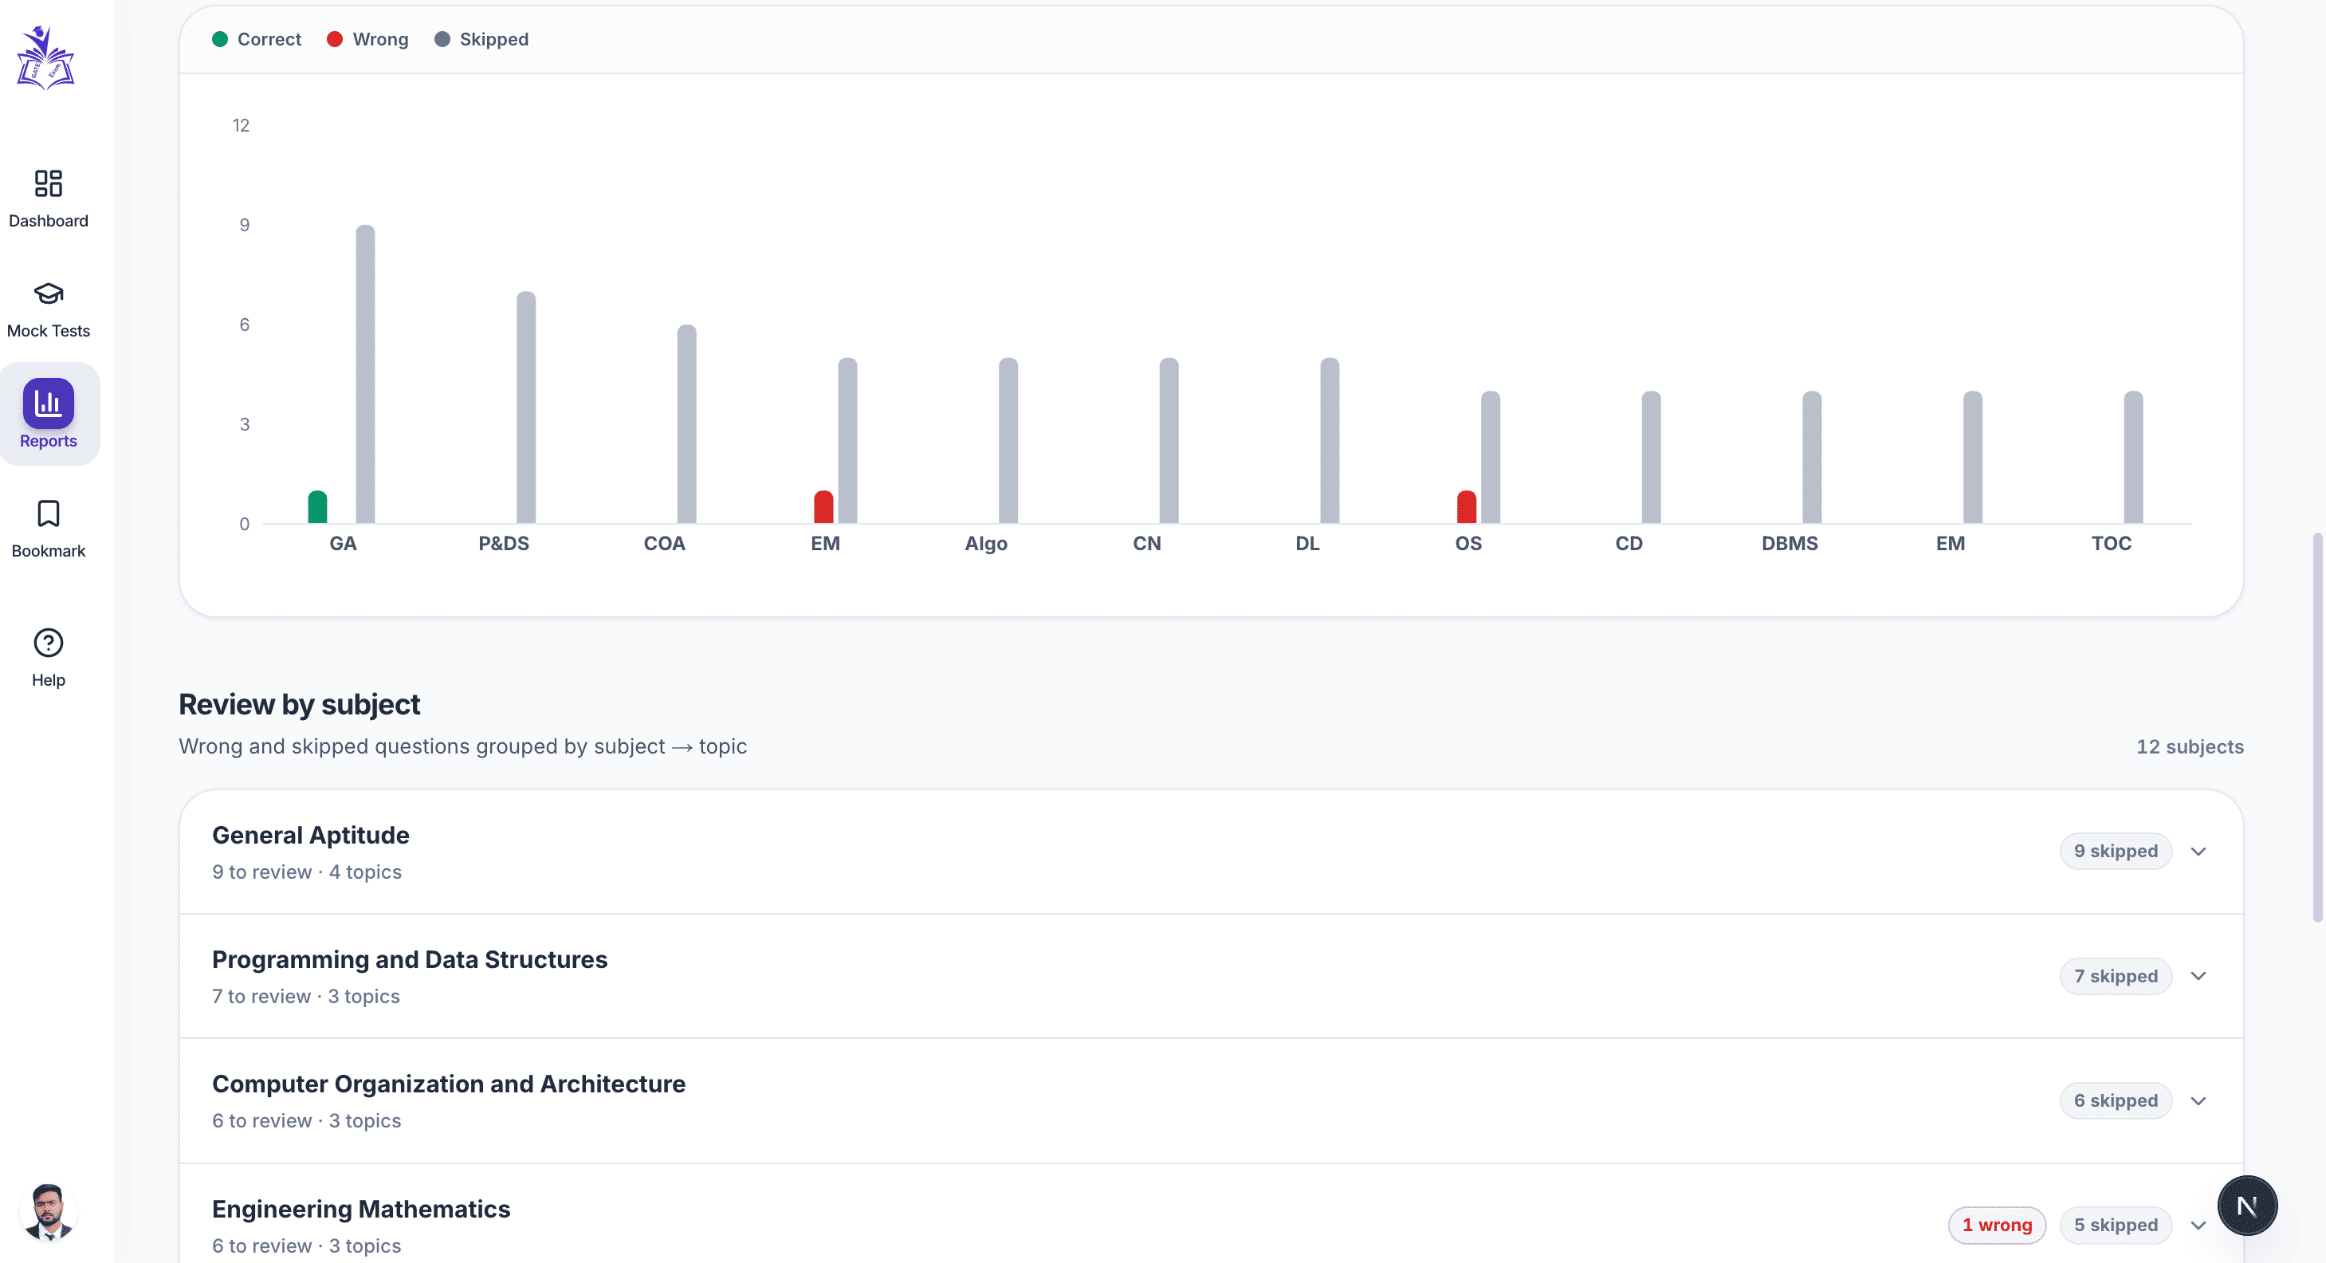Screen dimensions: 2326x1263
Task: Click the Skipped bar for Algo
Action: click(x=1008, y=441)
